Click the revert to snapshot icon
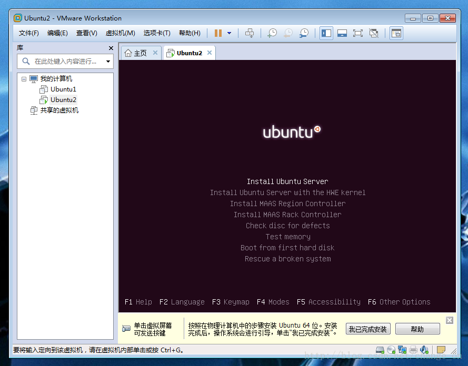This screenshot has width=468, height=366. tap(288, 33)
